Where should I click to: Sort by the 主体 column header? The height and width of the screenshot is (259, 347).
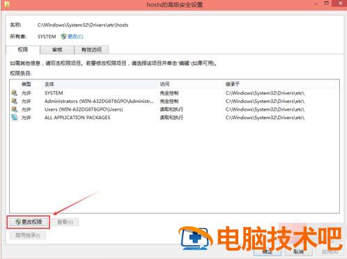coord(100,84)
